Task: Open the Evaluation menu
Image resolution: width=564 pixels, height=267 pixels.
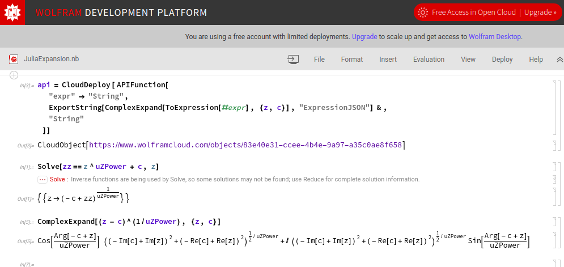Action: coord(429,59)
